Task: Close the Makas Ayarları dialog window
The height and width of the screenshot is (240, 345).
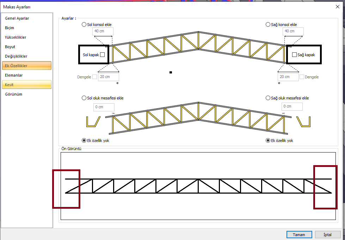Action: pyautogui.click(x=337, y=6)
